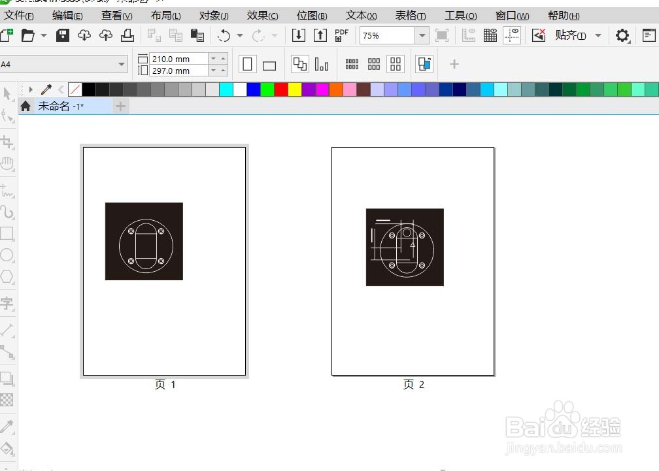Select the Rectangle tool
Viewport: 659px width, 471px height.
tap(7, 233)
